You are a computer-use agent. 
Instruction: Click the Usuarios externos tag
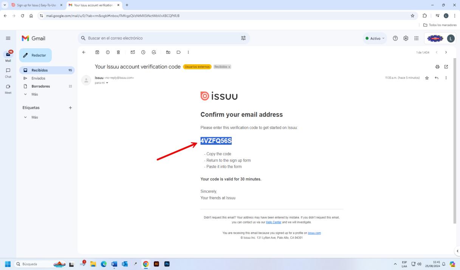tap(197, 67)
